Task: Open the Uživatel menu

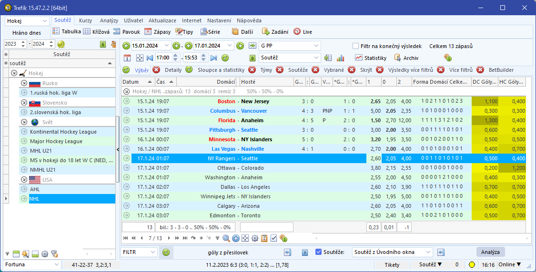Action: pyautogui.click(x=133, y=20)
